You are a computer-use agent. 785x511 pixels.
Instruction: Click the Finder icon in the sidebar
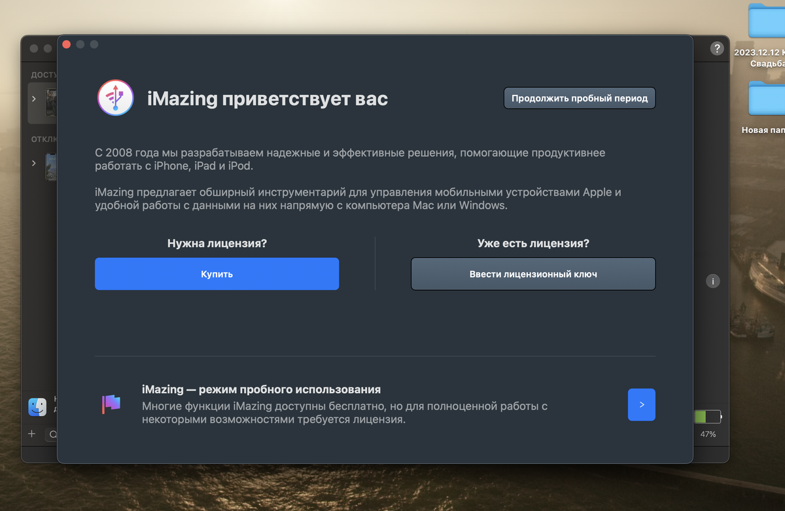point(37,407)
